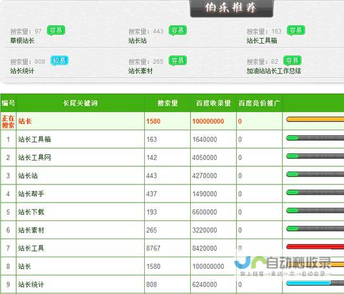Click red index count 100000000 in 正在搜索 row
The image size is (344, 294).
pos(208,121)
